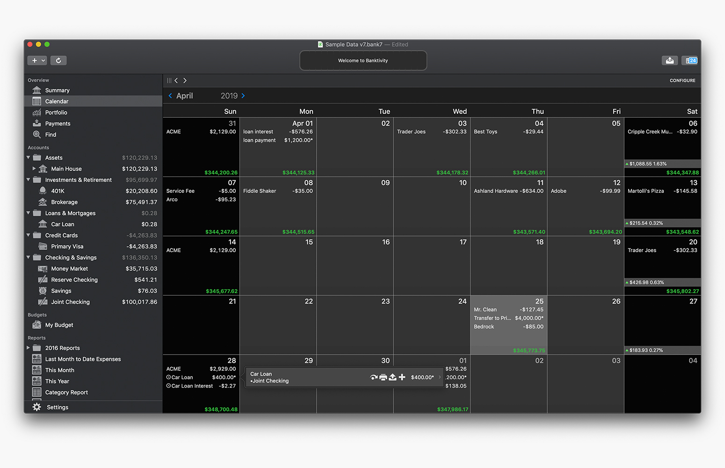Click the plus icon in Car Loan popup
This screenshot has height=468, width=725.
(x=402, y=377)
